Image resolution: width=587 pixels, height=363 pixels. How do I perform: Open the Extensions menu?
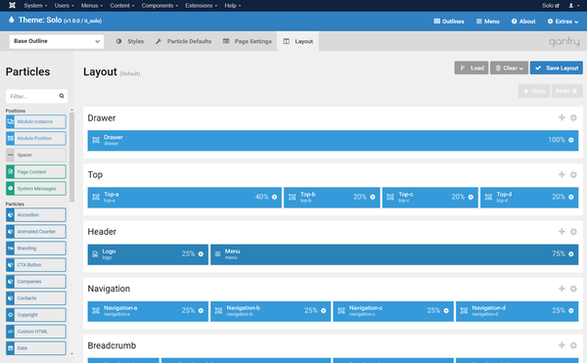coord(201,5)
